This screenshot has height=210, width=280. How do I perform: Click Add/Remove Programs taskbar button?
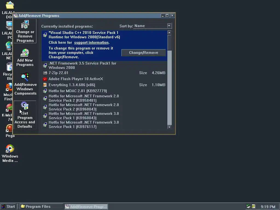click(86, 207)
